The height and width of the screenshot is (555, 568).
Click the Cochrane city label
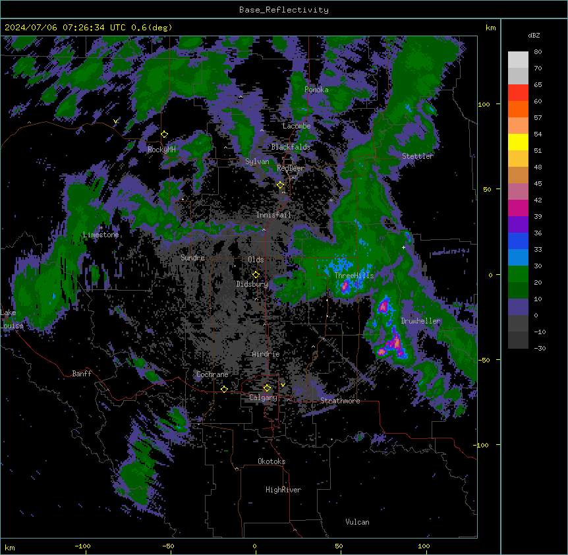(213, 374)
